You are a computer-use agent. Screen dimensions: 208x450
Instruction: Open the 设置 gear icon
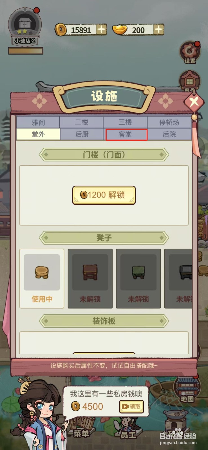click(x=190, y=53)
